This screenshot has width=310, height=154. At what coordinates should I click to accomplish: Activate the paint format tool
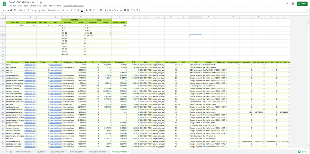click(15, 10)
